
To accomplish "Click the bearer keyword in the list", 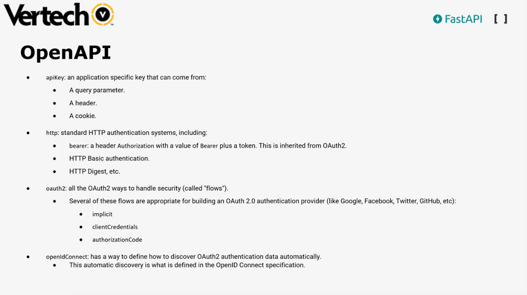I will click(79, 146).
